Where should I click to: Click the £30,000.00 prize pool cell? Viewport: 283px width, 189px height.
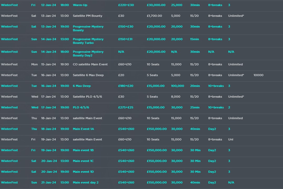point(156,5)
